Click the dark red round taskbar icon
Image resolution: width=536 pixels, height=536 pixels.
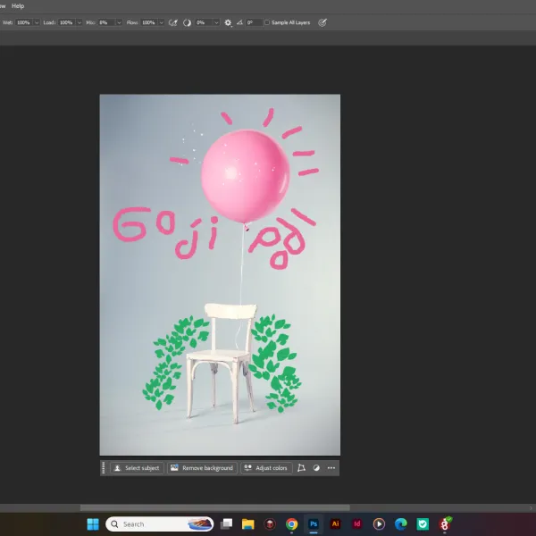[x=270, y=524]
